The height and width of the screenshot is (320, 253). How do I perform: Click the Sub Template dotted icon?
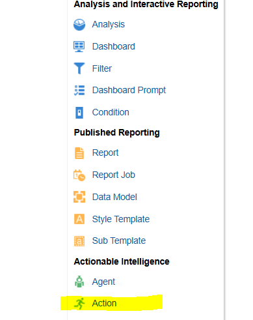pyautogui.click(x=79, y=241)
